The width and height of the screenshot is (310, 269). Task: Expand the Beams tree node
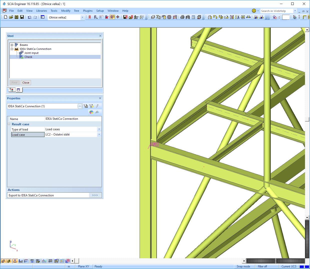(12, 45)
